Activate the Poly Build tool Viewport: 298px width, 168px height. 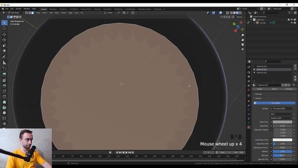coord(4,102)
